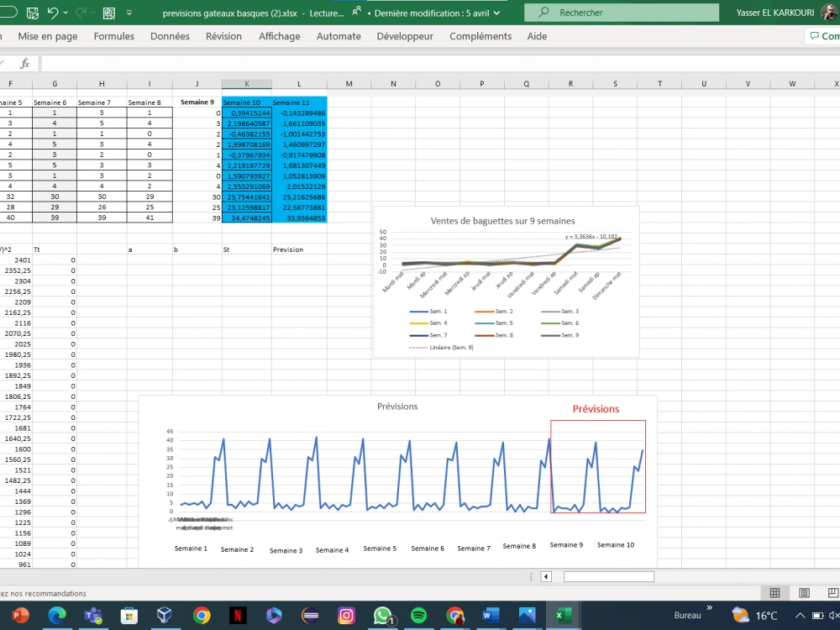Open Insert Function via the fx icon
This screenshot has height=630, width=840.
click(x=24, y=62)
